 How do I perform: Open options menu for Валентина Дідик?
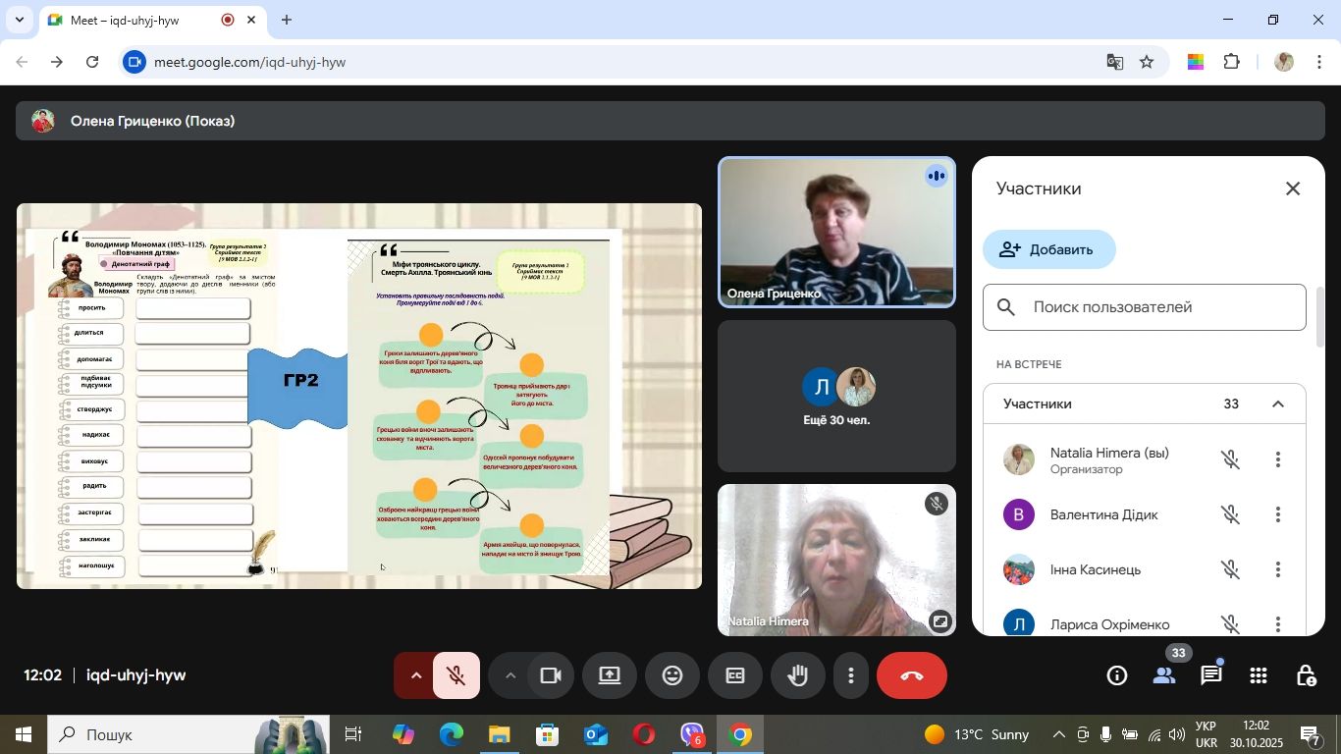tap(1277, 514)
